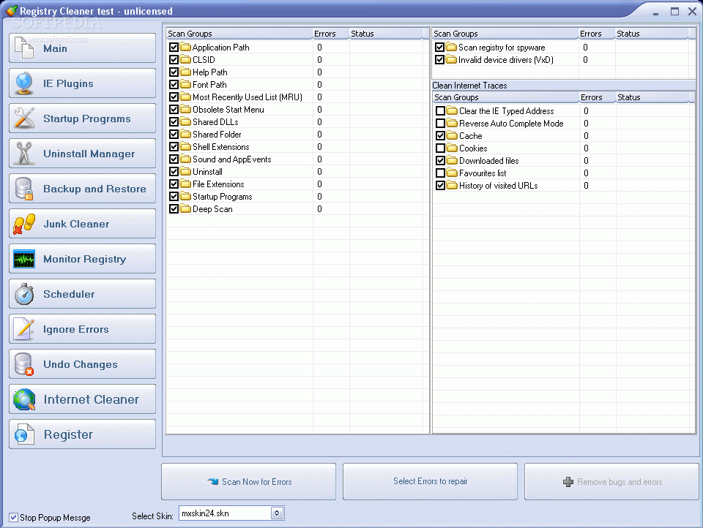Click Remove bugs and errors button

612,481
